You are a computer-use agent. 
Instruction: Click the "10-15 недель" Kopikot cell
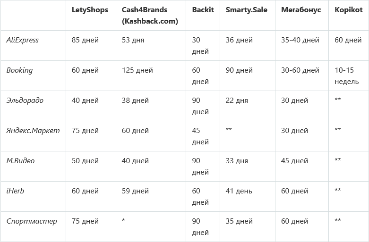pyautogui.click(x=348, y=76)
